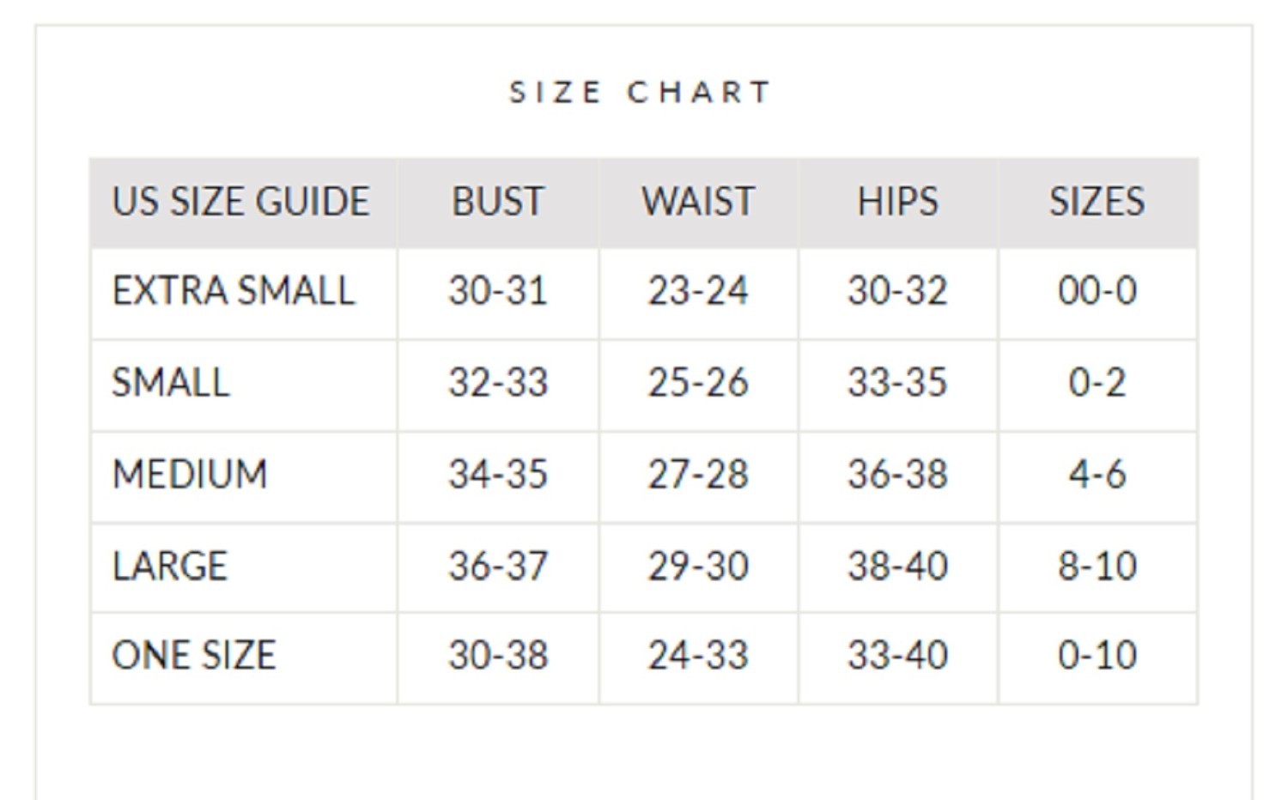Click the Medium hips value 36-38
The width and height of the screenshot is (1288, 800).
pos(897,475)
